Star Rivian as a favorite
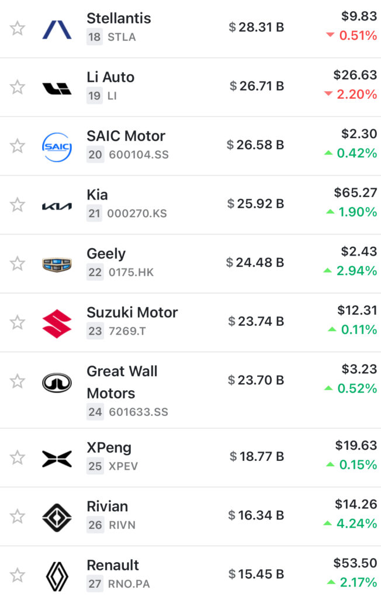Screen dimensions: 381x599 [18, 517]
